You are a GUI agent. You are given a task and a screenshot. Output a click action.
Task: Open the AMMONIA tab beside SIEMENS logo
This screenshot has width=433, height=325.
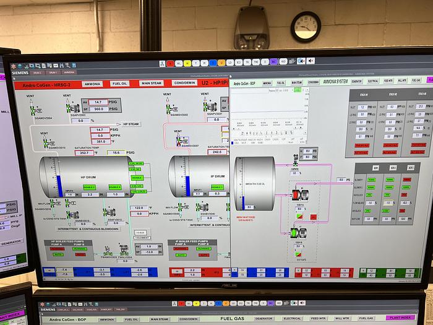pyautogui.click(x=69, y=72)
